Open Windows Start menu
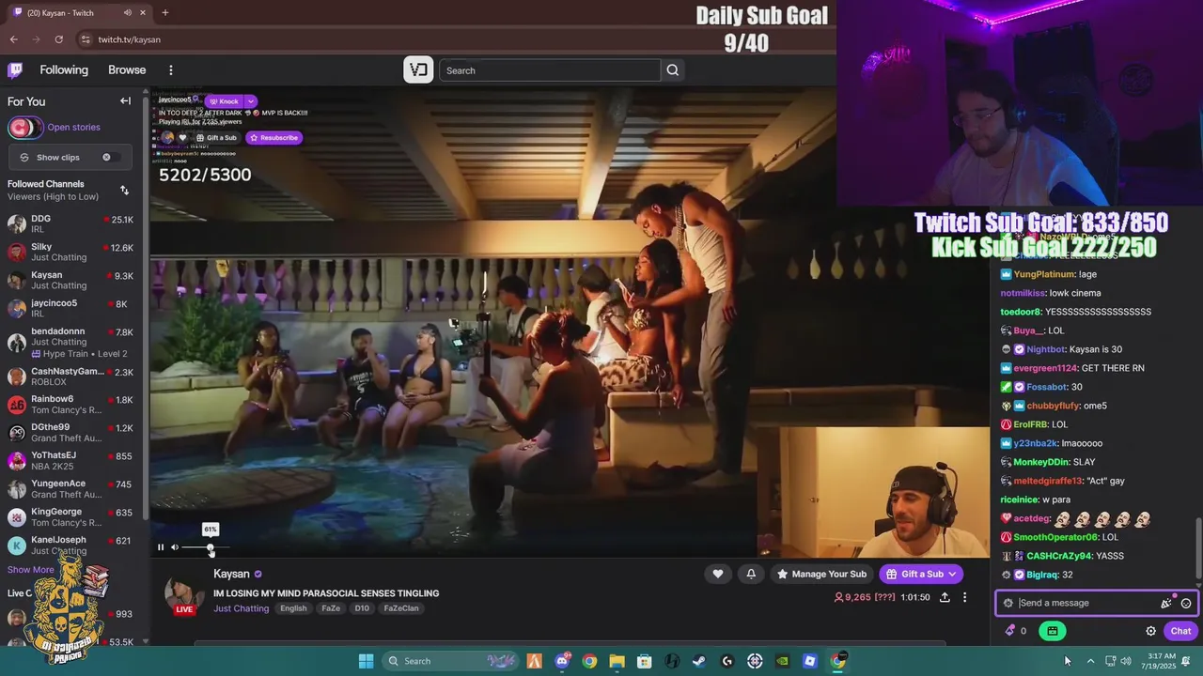Screen dimensions: 1203x676 click(x=366, y=661)
